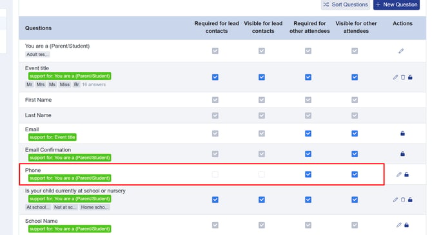Delete the Event title question via trash icon
432x235 pixels.
(403, 77)
